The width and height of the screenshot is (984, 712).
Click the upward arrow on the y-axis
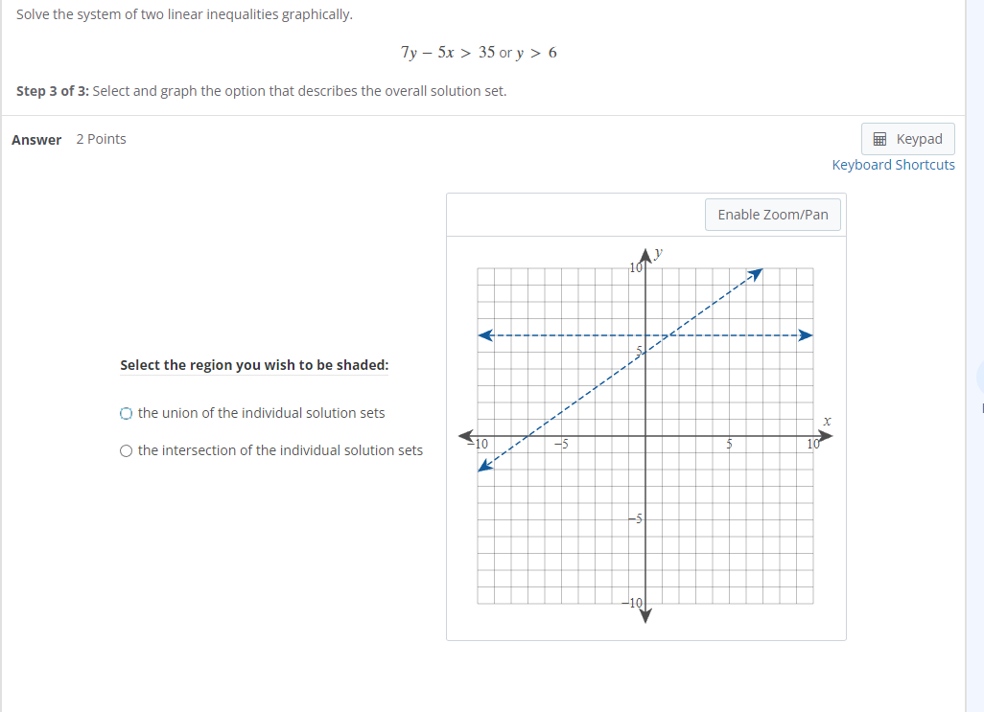(x=645, y=252)
